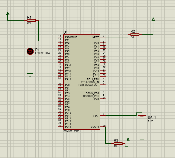Click the R1 reference label
The width and height of the screenshot is (175, 158).
pyautogui.click(x=29, y=17)
